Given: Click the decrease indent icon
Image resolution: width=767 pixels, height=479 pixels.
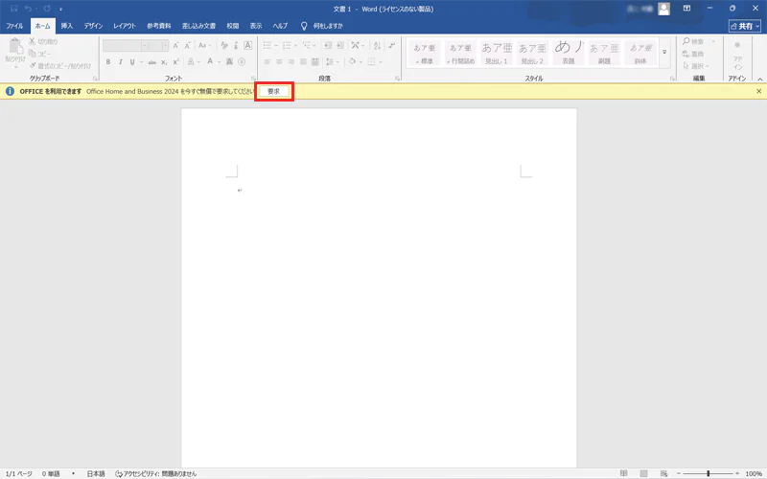Looking at the screenshot, I should coord(328,45).
